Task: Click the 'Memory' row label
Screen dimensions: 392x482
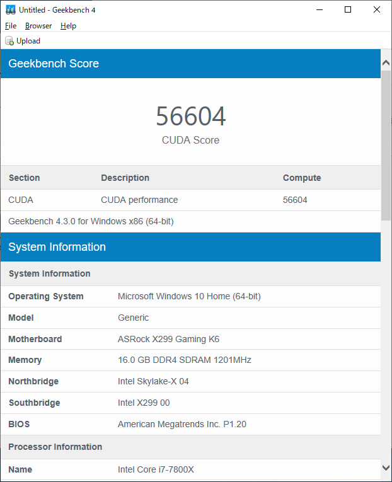Action: coord(25,360)
